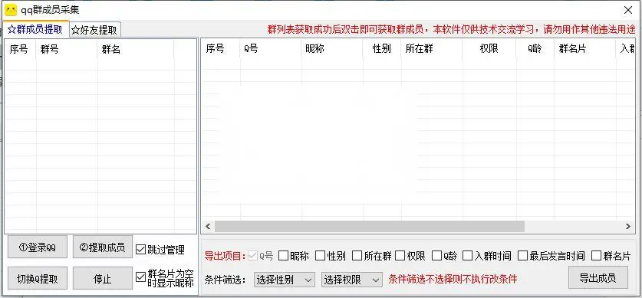
Task: Click the 序号 column header in group list
Action: 21,50
